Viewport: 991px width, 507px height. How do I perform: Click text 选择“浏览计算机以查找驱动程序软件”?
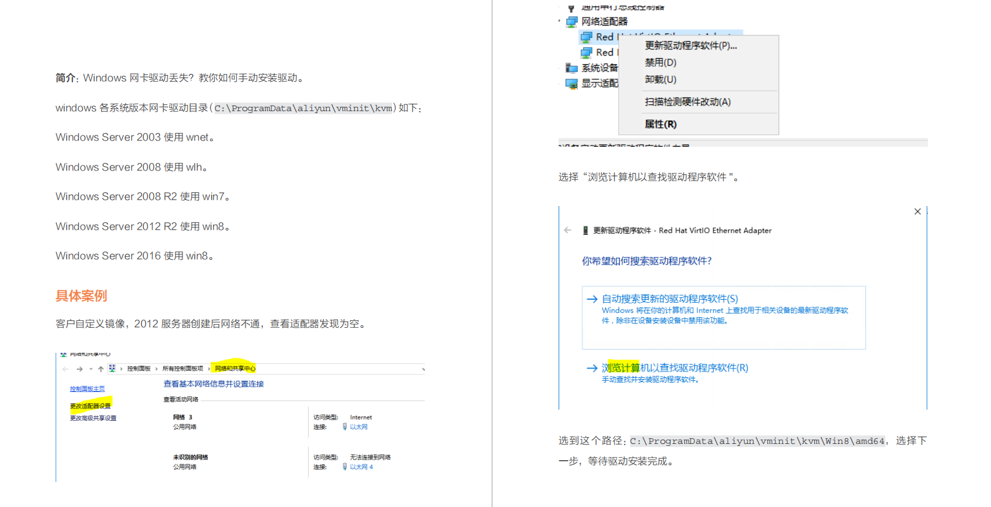649,177
